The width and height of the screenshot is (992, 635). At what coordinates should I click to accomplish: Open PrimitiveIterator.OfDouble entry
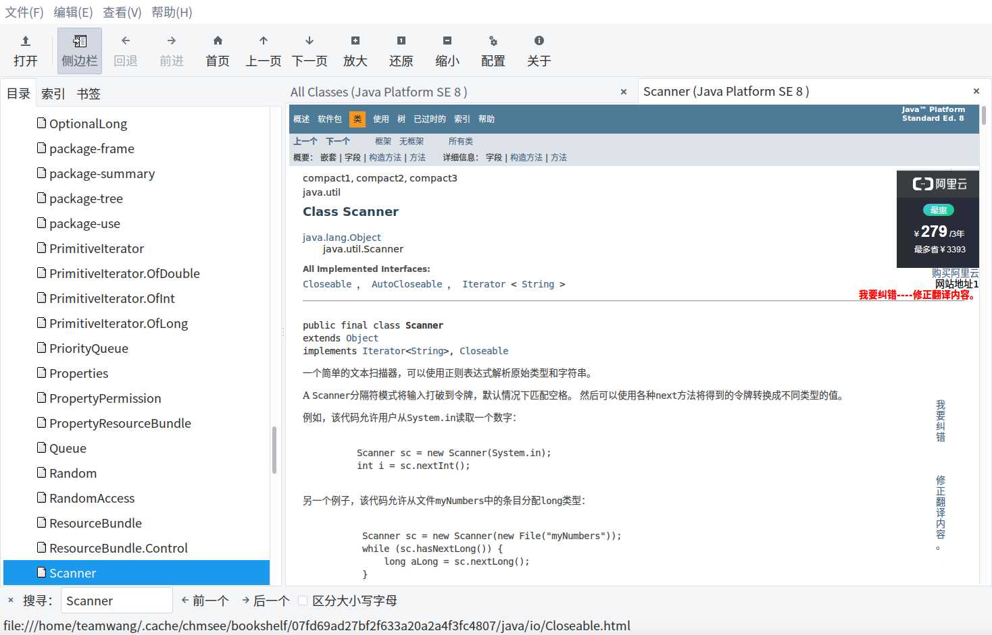124,273
